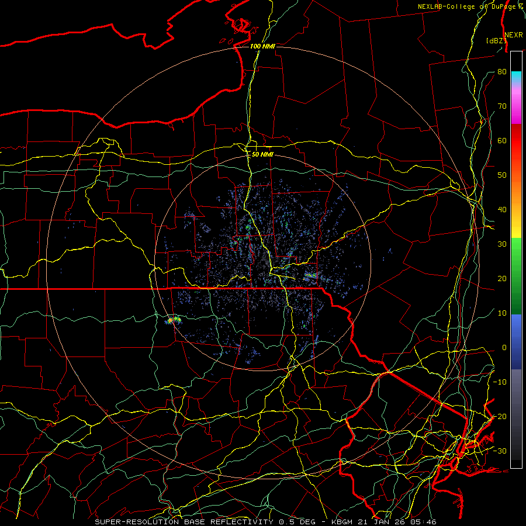Viewport: 526px width, 526px height.
Task: Click the 0 value on dBZ scale
Action: (x=504, y=348)
